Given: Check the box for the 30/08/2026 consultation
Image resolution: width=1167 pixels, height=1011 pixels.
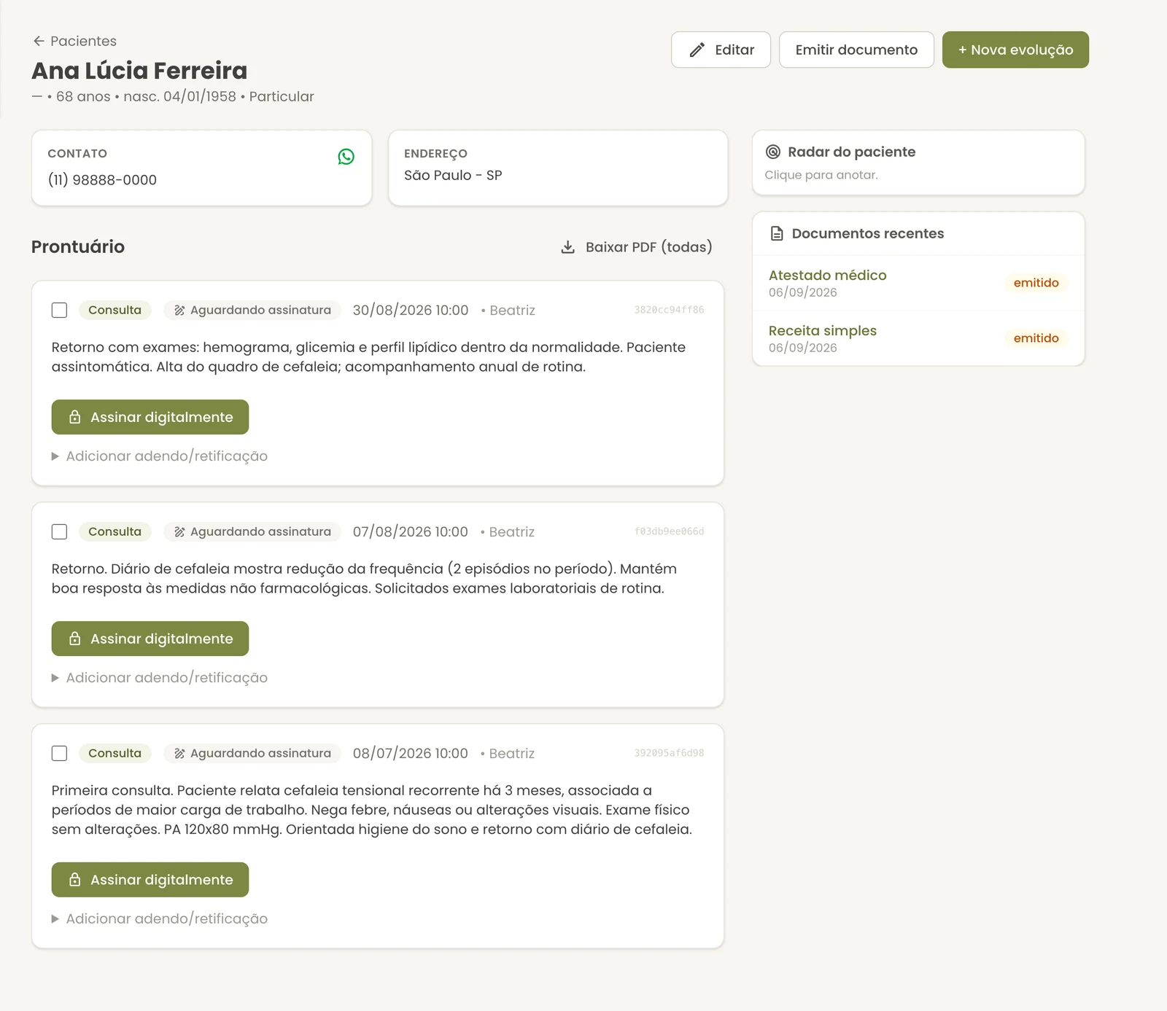Looking at the screenshot, I should coord(60,311).
